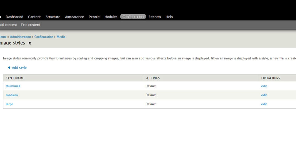This screenshot has height=166, width=296.
Task: Follow the Configuration breadcrumb link
Action: tap(43, 37)
